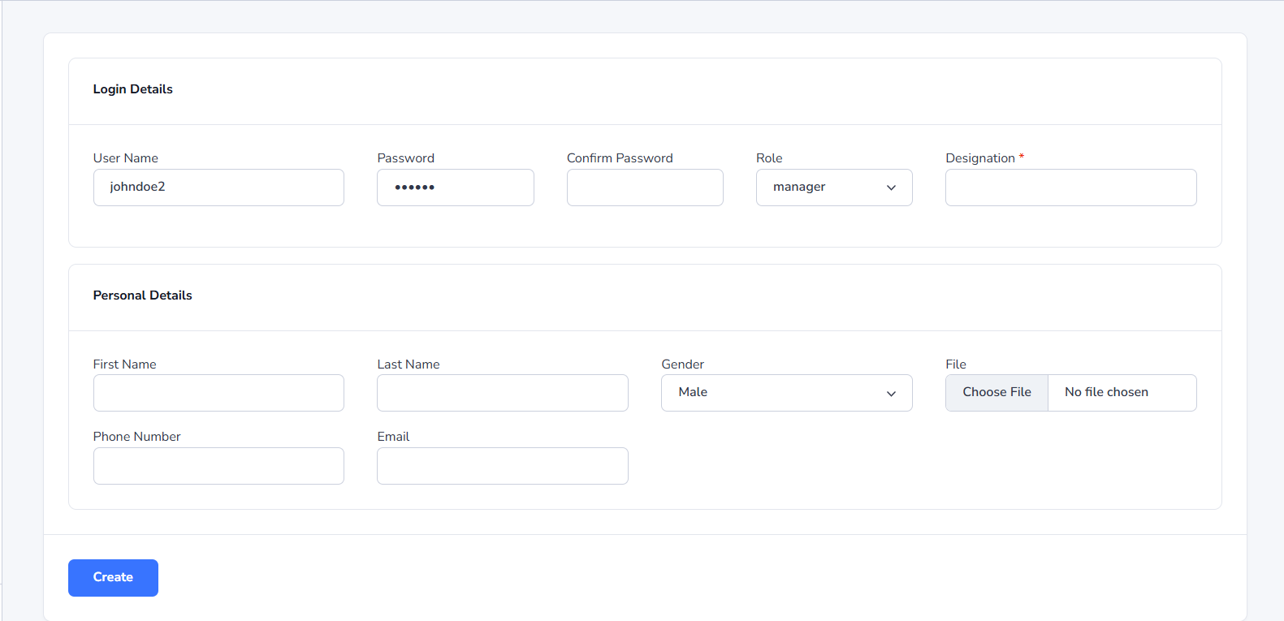
Task: Click the 'Designation' field label
Action: [979, 158]
